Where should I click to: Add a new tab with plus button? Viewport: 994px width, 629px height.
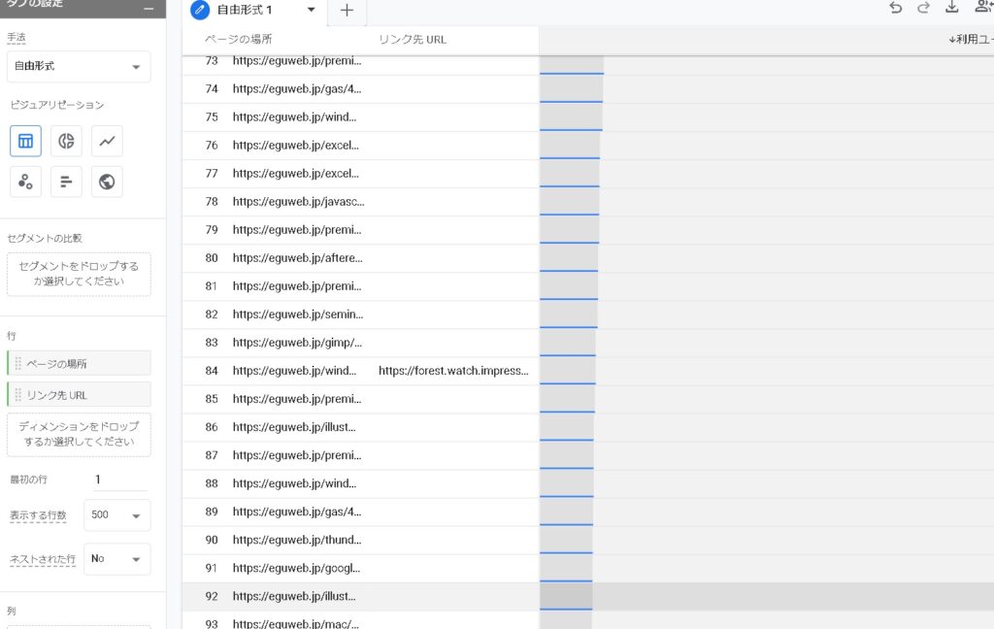pyautogui.click(x=347, y=11)
